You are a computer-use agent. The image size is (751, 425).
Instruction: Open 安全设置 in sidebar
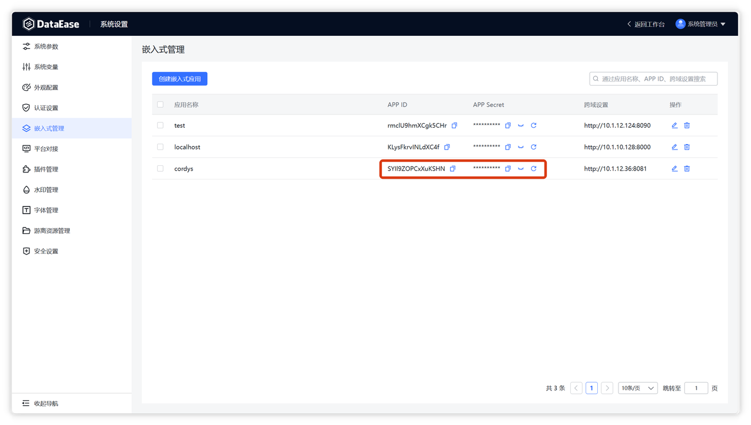[72, 251]
